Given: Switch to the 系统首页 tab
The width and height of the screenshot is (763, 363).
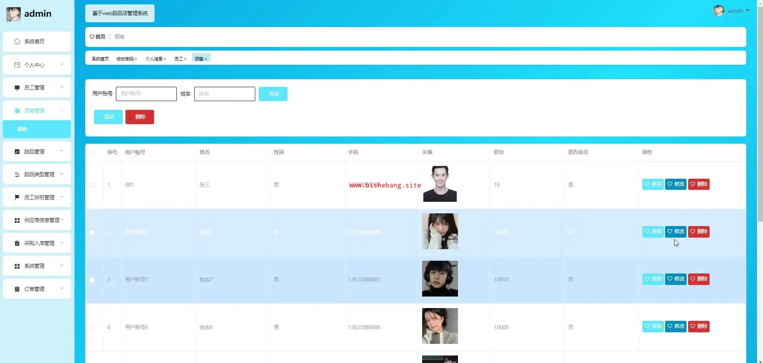Looking at the screenshot, I should 100,59.
